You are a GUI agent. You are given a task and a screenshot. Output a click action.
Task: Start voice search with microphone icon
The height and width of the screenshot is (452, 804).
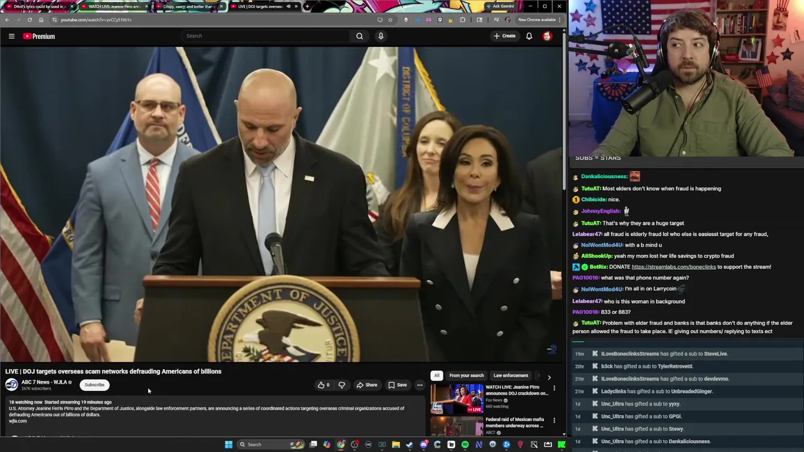[381, 36]
